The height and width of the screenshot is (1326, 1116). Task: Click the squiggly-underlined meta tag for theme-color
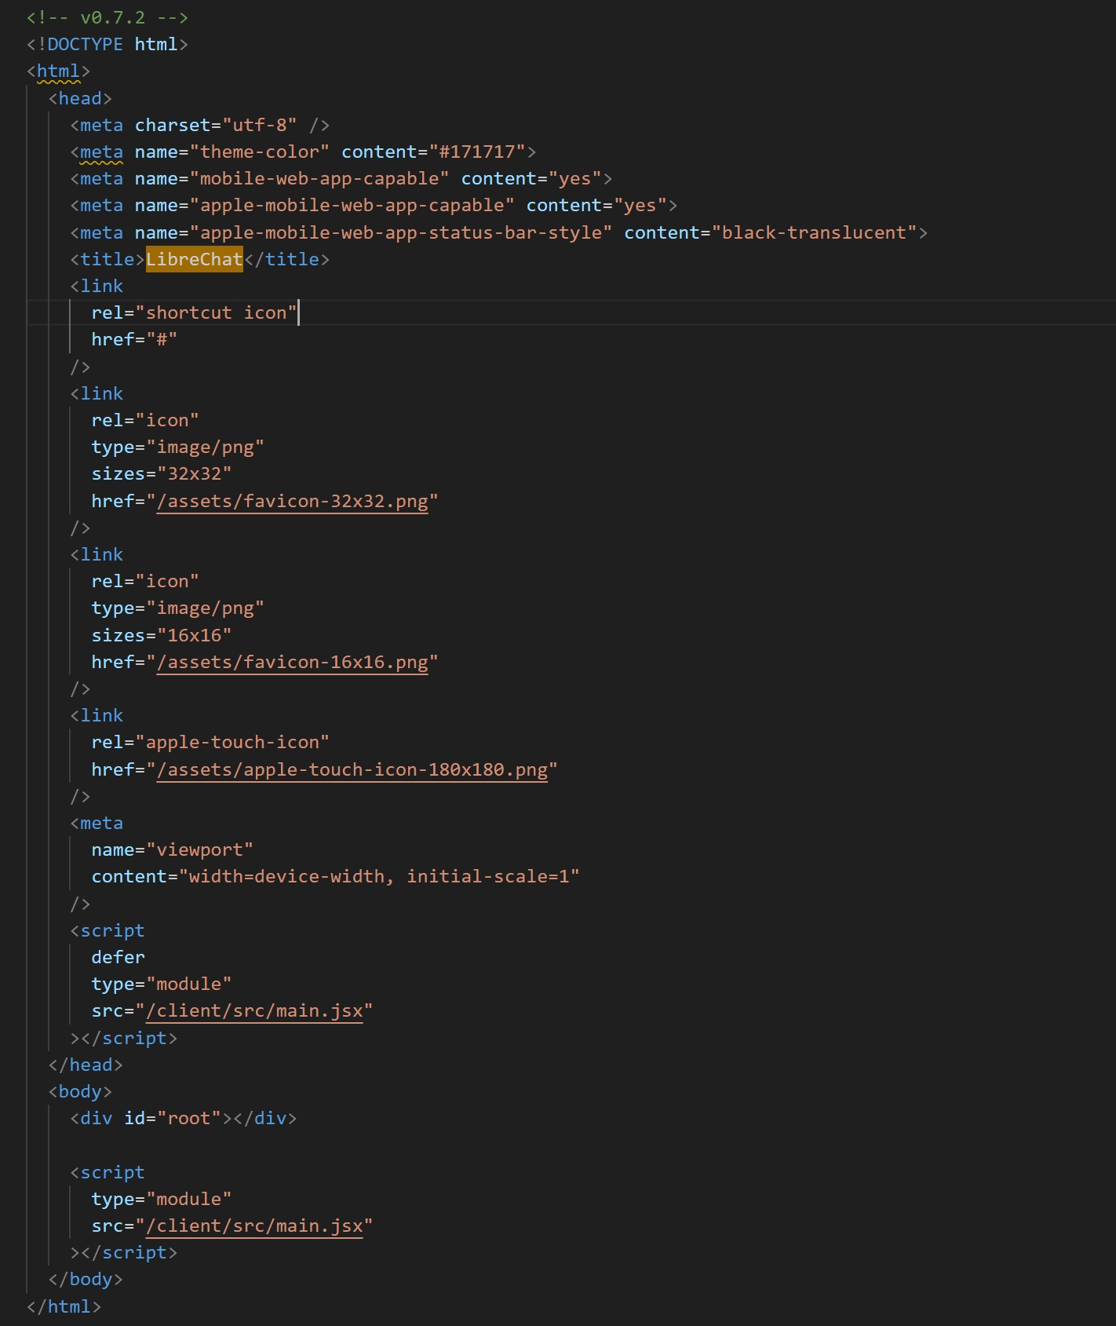[101, 152]
